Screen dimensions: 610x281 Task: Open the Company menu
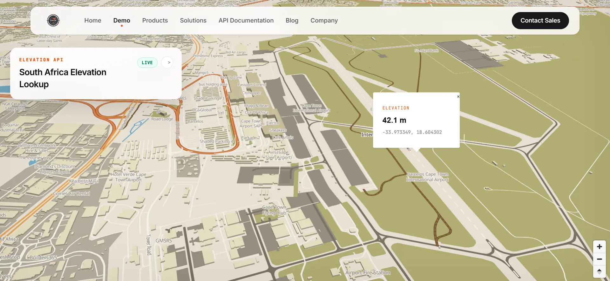(324, 20)
